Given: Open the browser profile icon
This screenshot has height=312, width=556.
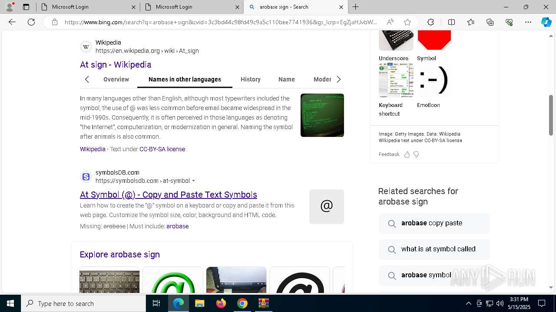Looking at the screenshot, I should coord(10,7).
